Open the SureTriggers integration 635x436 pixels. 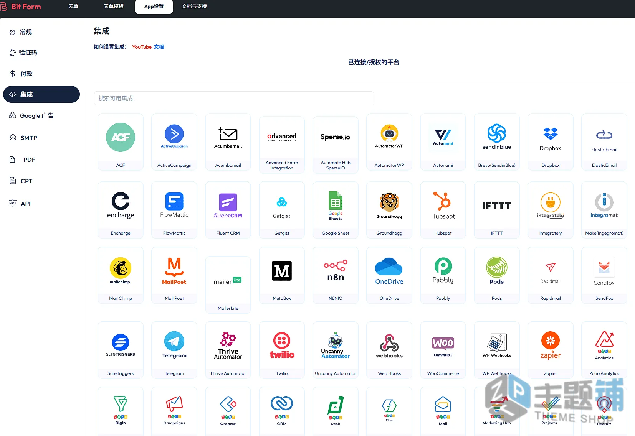[121, 350]
